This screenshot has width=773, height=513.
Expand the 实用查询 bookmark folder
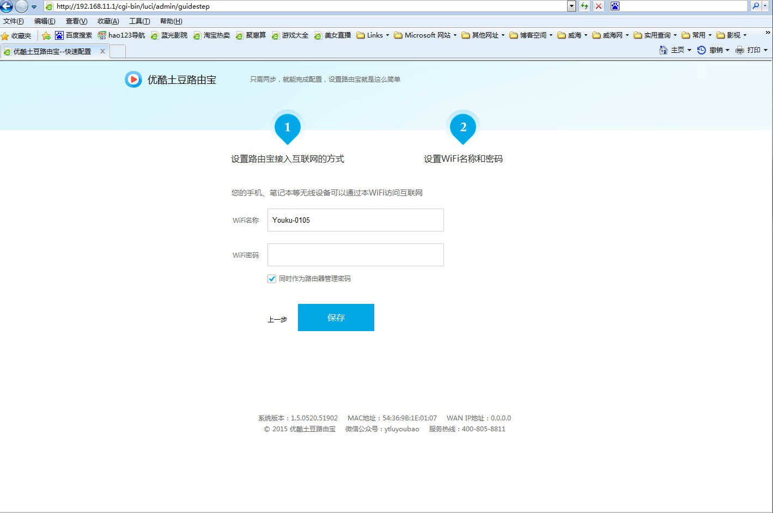[x=655, y=35]
